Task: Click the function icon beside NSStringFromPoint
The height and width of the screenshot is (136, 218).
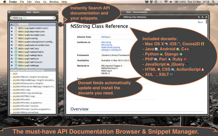Action: (16, 58)
